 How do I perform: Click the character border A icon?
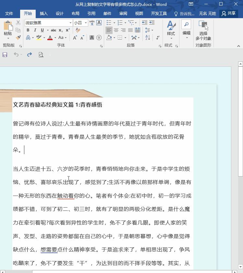(99, 23)
